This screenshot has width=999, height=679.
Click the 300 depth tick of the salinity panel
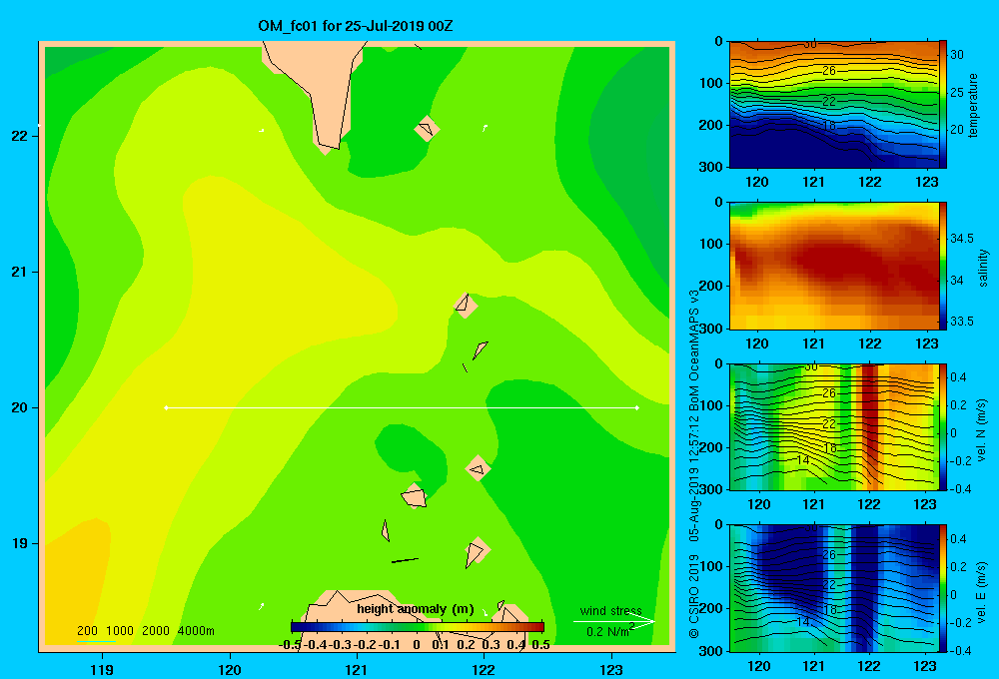click(712, 329)
